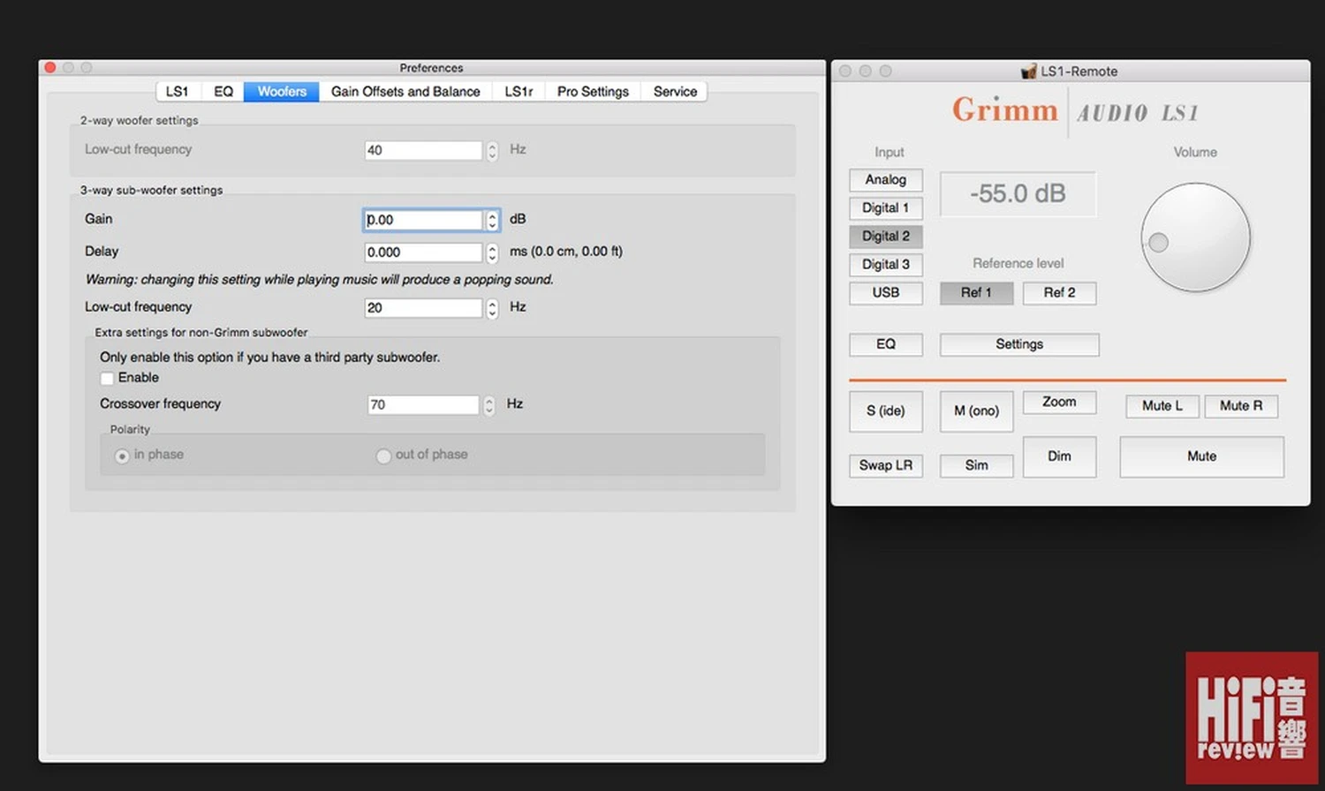Turn the Volume knob
Screen dimensions: 1325x791
tap(1195, 237)
